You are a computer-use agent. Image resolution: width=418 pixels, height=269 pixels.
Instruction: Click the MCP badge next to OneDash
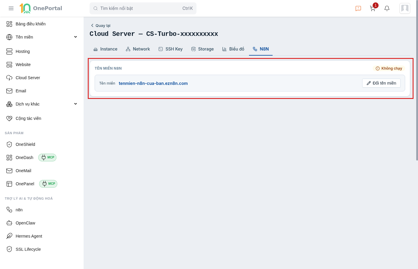(47, 158)
